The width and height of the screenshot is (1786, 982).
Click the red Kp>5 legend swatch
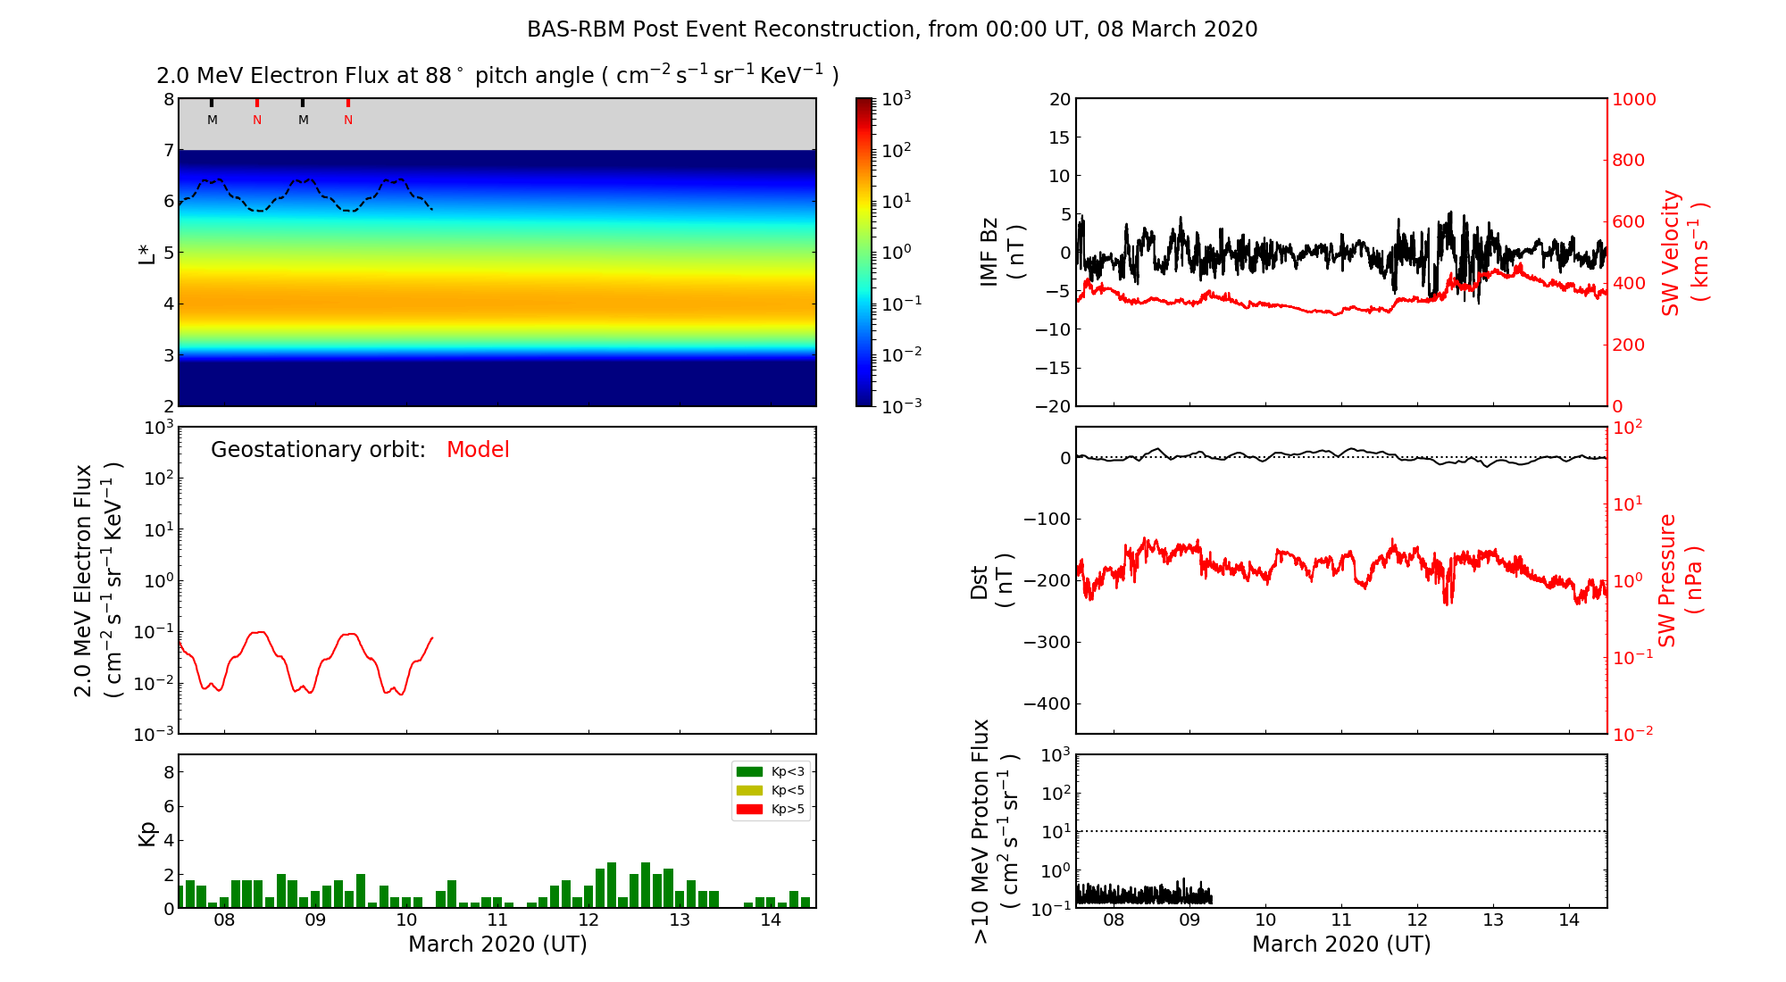[x=749, y=810]
